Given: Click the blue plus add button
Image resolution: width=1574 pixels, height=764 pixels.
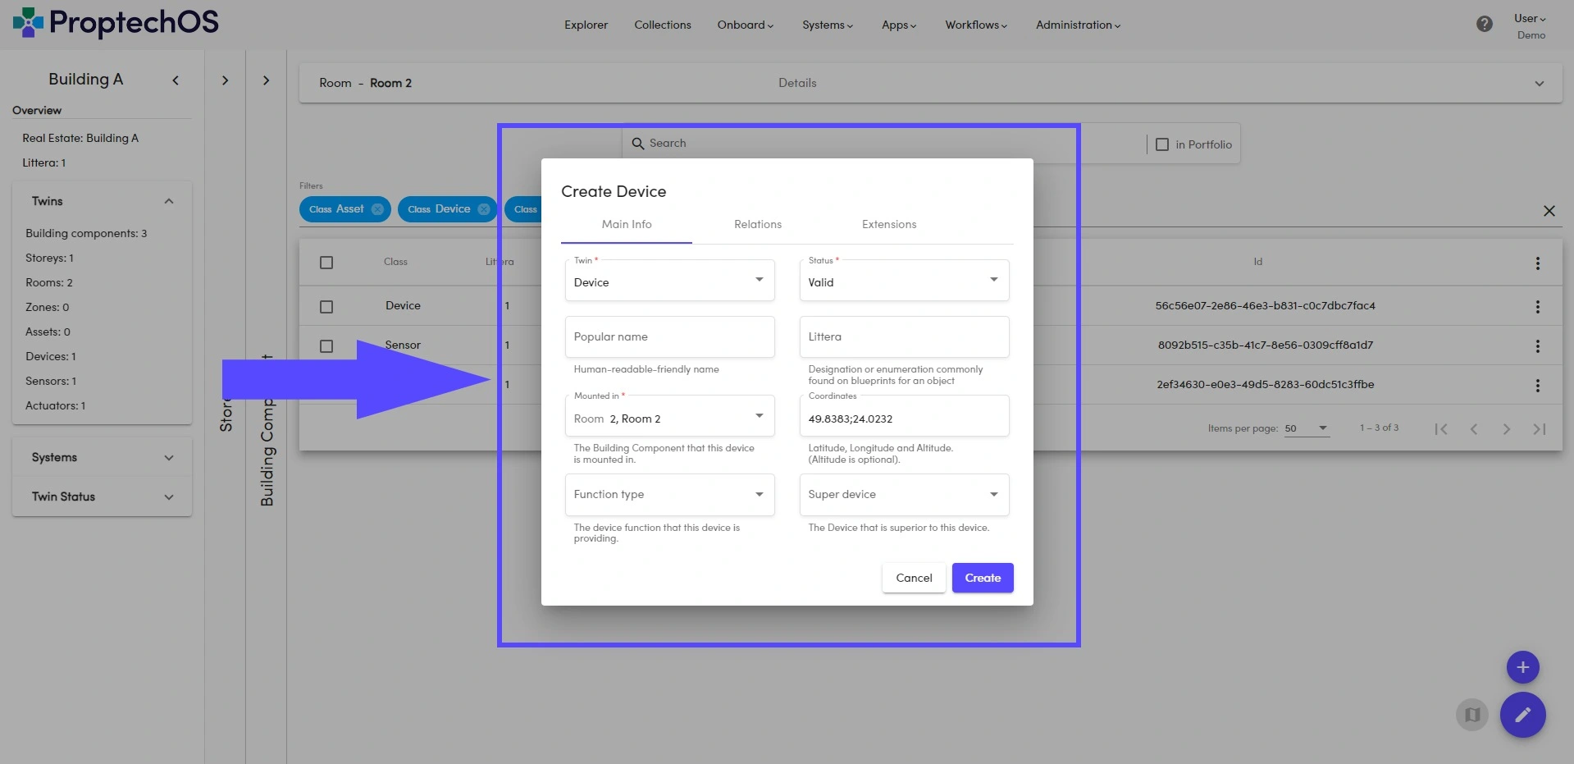Looking at the screenshot, I should [x=1522, y=667].
